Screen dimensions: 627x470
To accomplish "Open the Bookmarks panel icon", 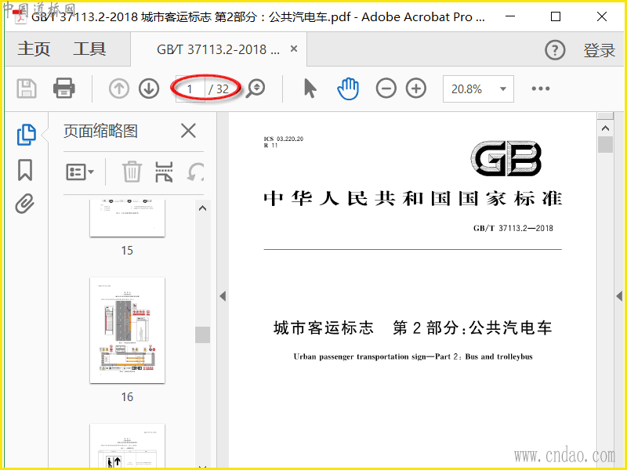I will (25, 170).
